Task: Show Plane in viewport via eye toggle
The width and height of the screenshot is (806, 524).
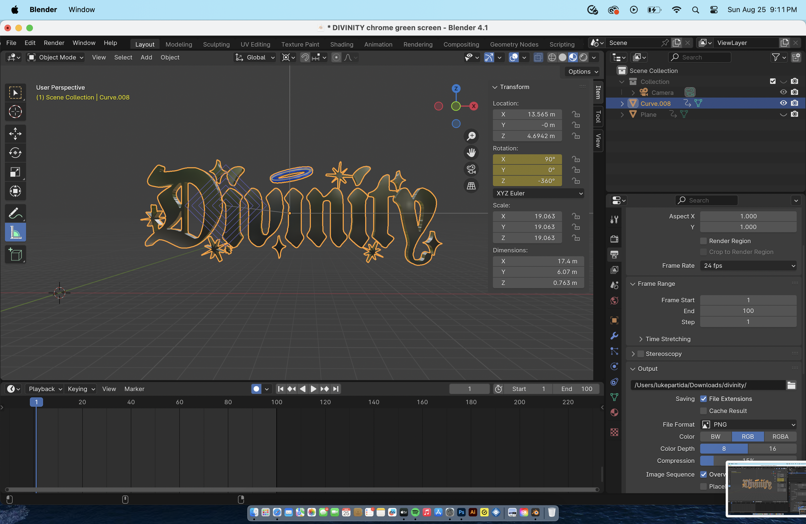Action: 783,114
